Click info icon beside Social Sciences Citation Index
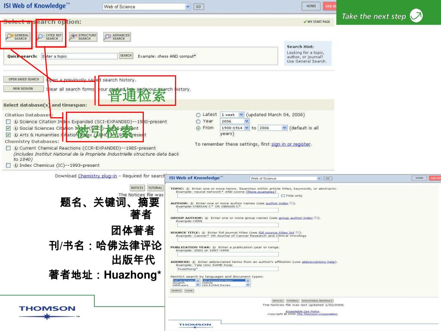Viewport: 441px width, 331px height. [x=16, y=128]
